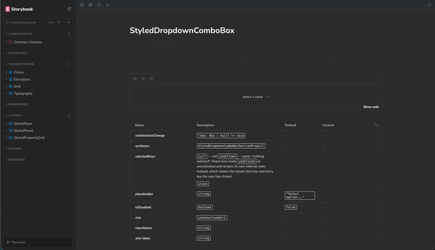
Task: Click the Storybook logo
Action: 19,9
